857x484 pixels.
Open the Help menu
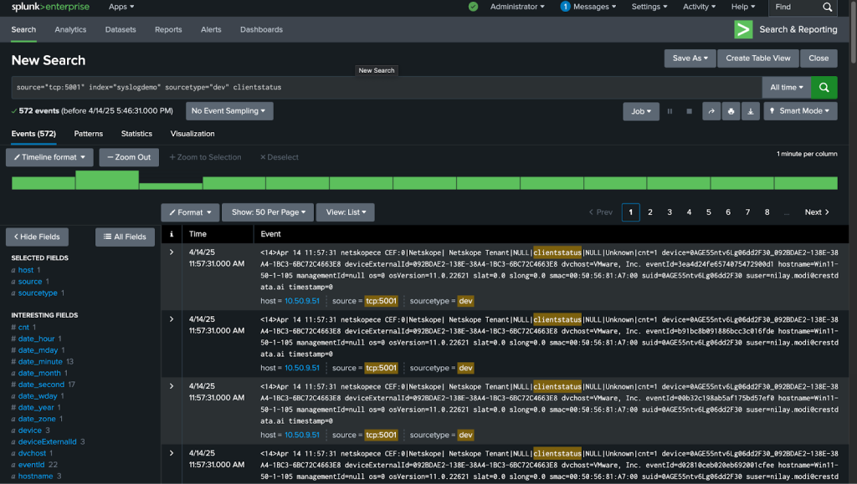click(743, 7)
